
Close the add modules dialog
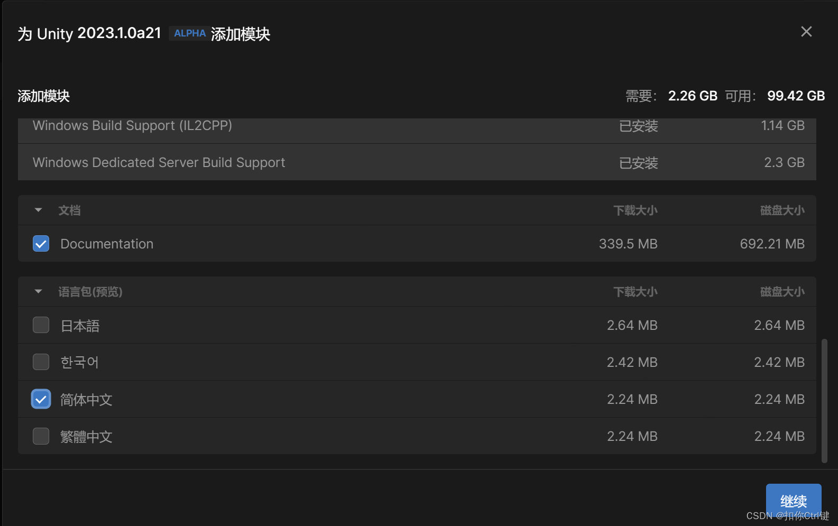tap(806, 32)
